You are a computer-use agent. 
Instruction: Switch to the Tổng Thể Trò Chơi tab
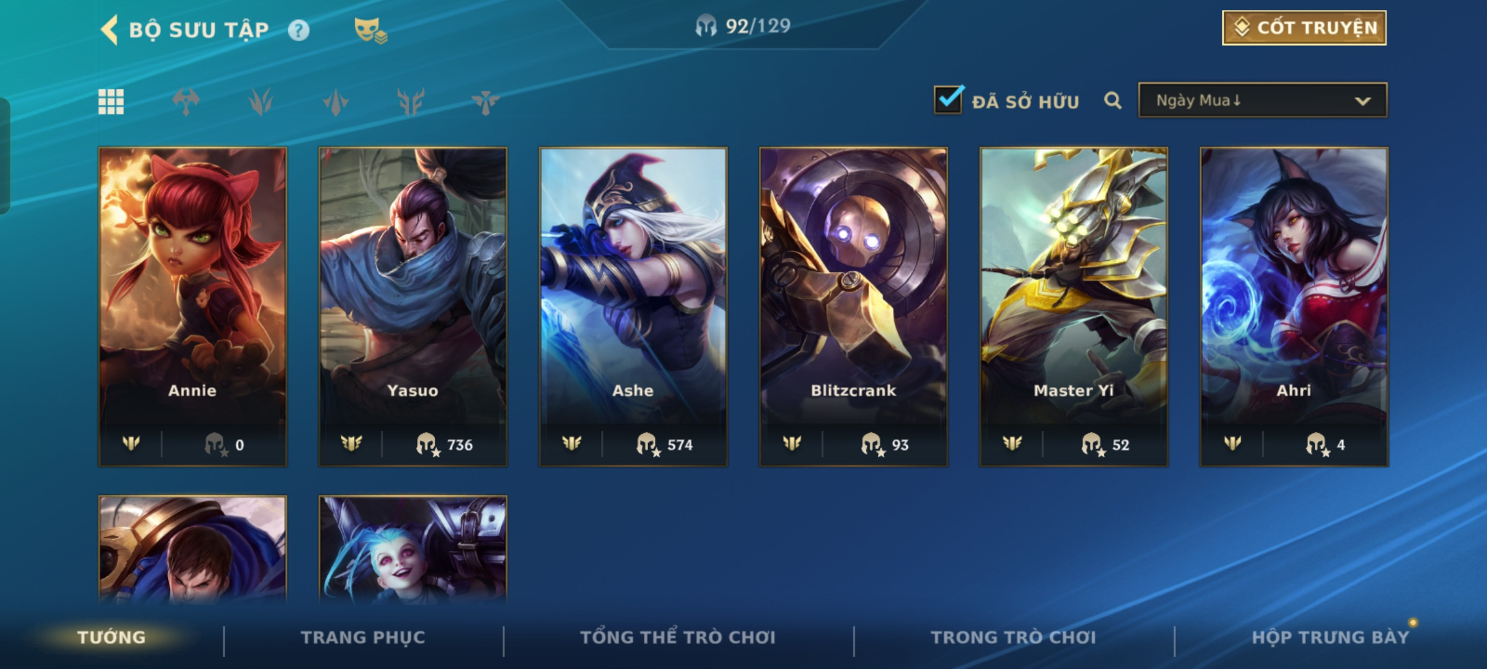point(678,637)
